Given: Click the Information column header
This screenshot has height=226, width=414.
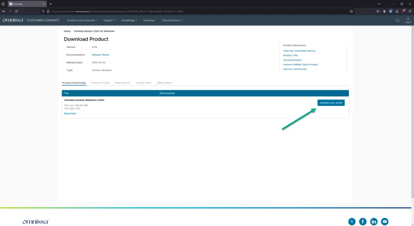Looking at the screenshot, I should [x=167, y=93].
